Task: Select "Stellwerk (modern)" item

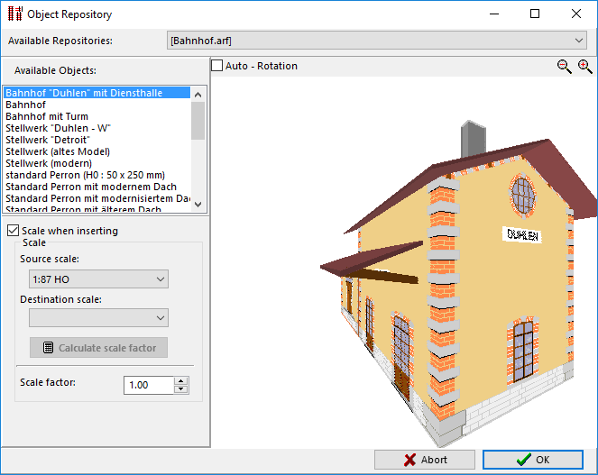Action: coord(97,163)
